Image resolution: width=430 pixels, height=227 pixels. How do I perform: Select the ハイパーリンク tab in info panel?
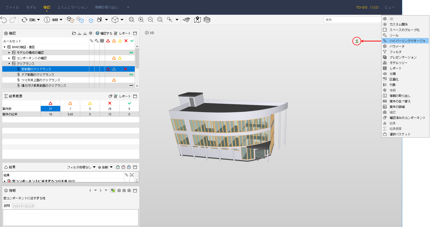[23, 206]
